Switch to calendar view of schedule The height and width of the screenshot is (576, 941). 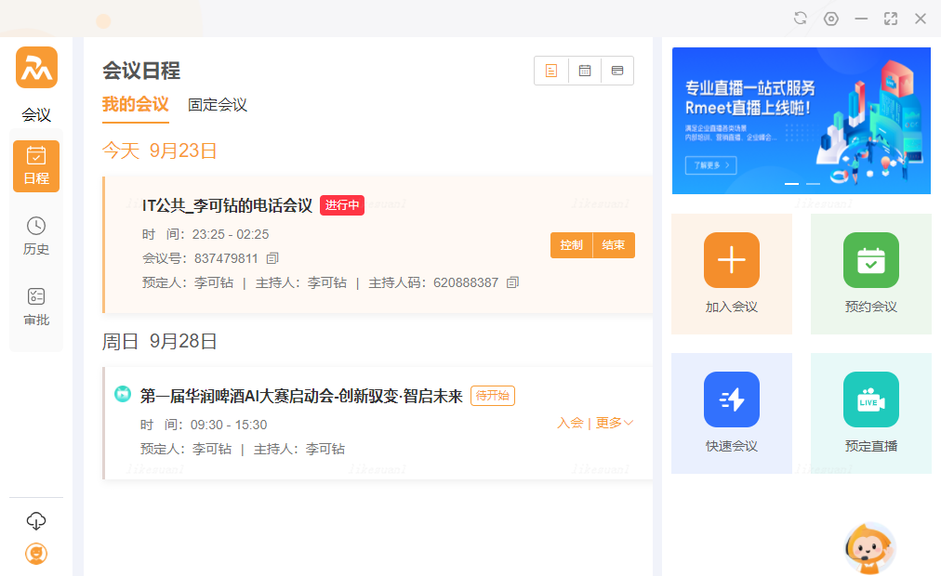tap(585, 71)
